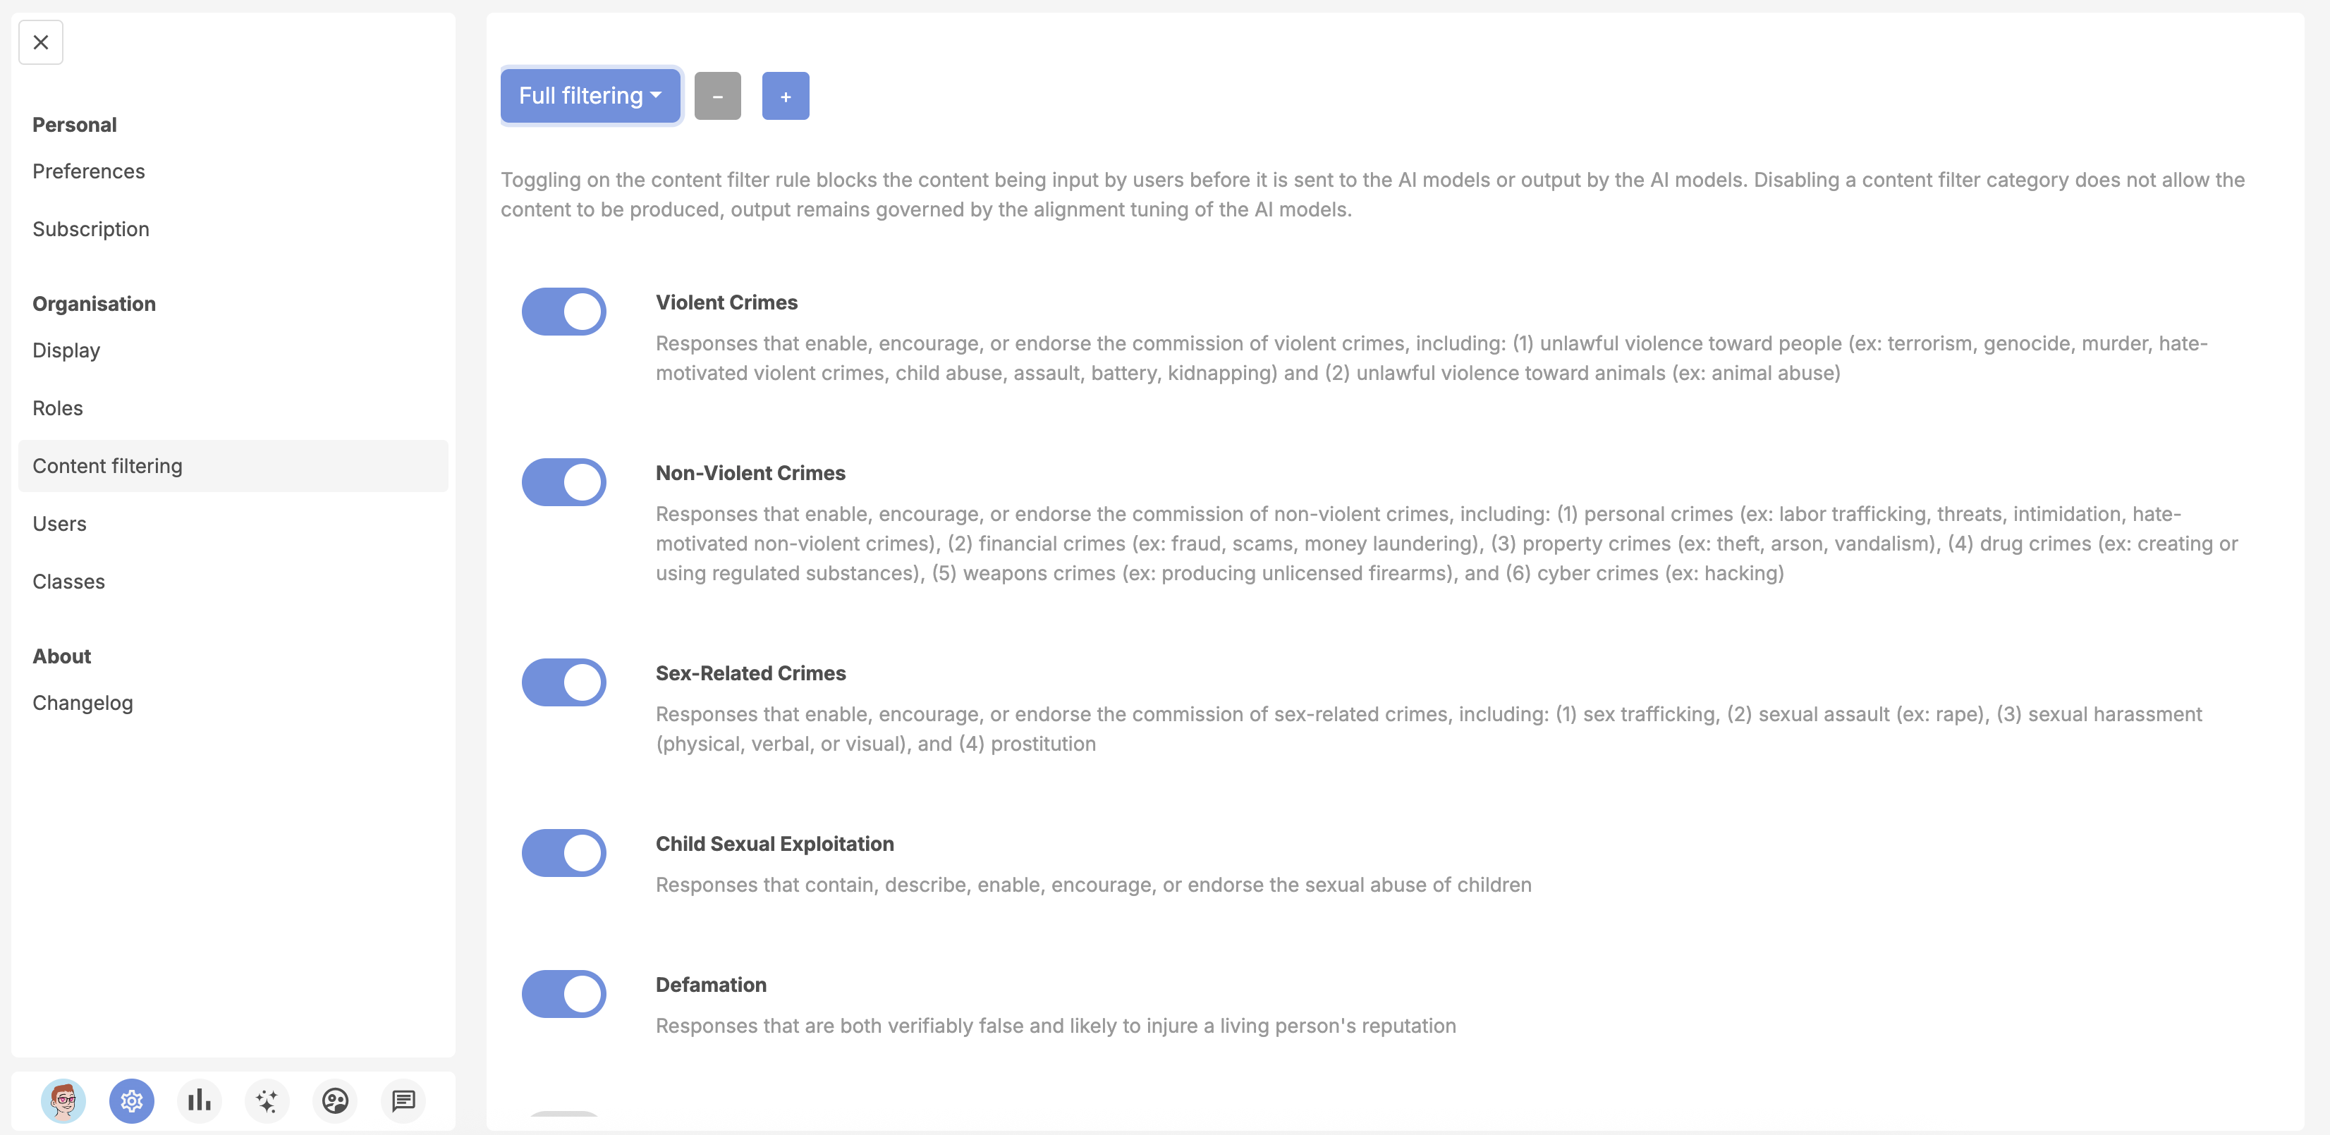View the Changelog page
The image size is (2330, 1135).
[83, 703]
